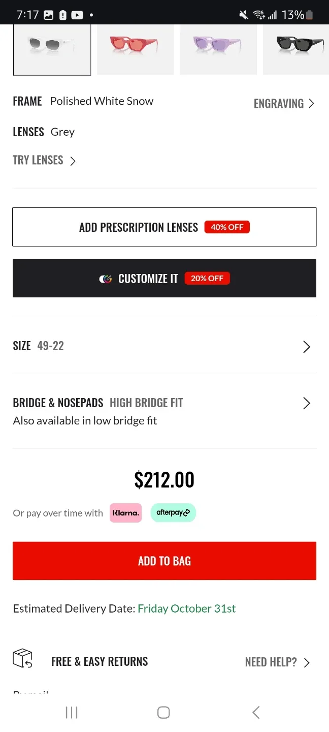This screenshot has width=329, height=732.
Task: Choose the red sunglasses color variant
Action: (x=135, y=46)
